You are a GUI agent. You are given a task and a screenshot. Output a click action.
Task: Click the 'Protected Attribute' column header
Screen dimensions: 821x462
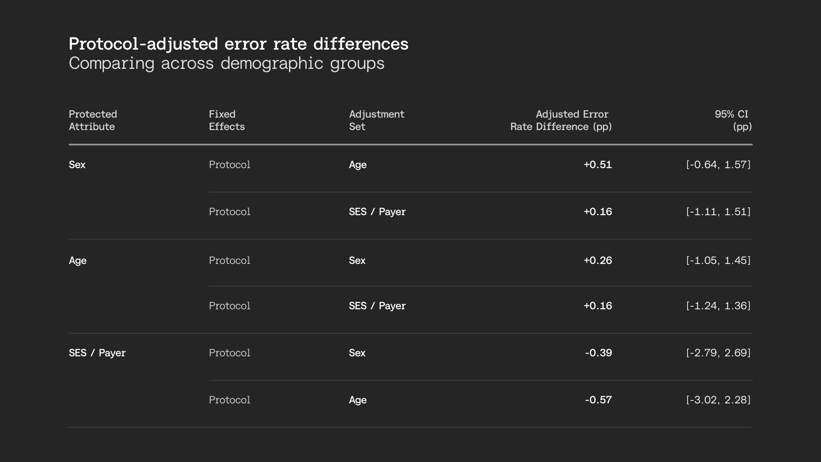93,120
